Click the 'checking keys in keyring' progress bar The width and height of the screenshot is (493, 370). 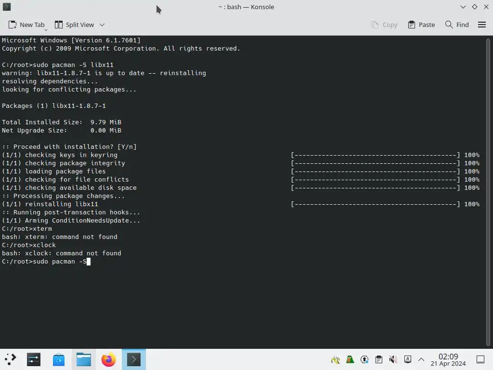(376, 155)
